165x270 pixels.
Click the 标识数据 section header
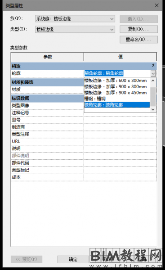point(47,98)
